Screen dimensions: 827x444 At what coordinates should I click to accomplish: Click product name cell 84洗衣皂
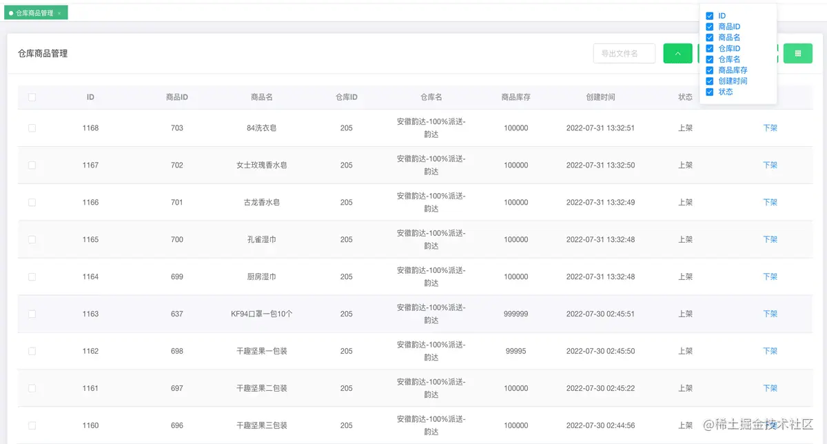tap(262, 128)
